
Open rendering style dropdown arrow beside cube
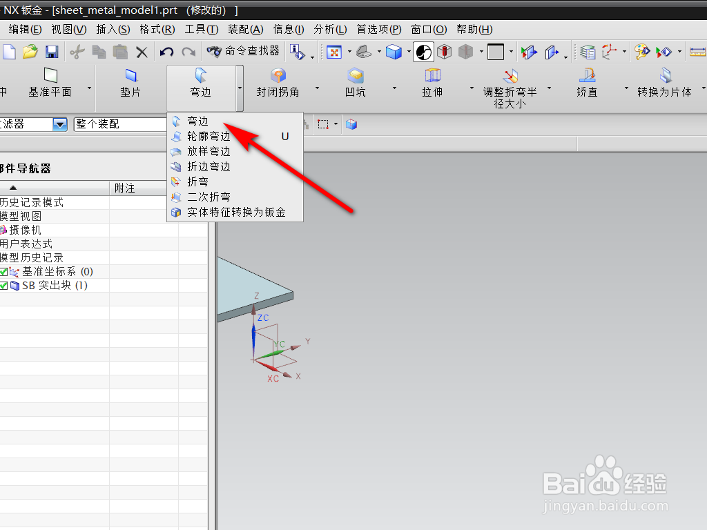pyautogui.click(x=409, y=52)
